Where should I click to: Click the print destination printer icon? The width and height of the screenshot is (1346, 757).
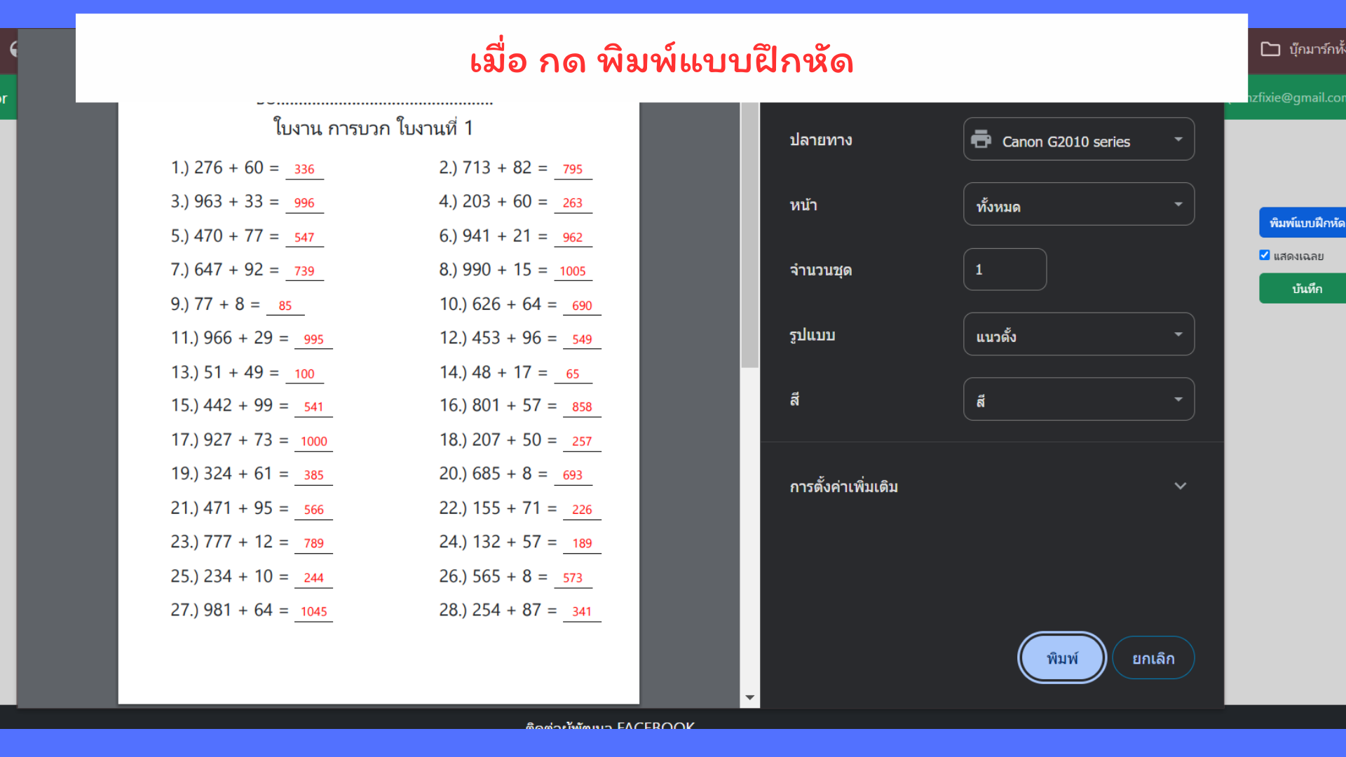coord(981,142)
